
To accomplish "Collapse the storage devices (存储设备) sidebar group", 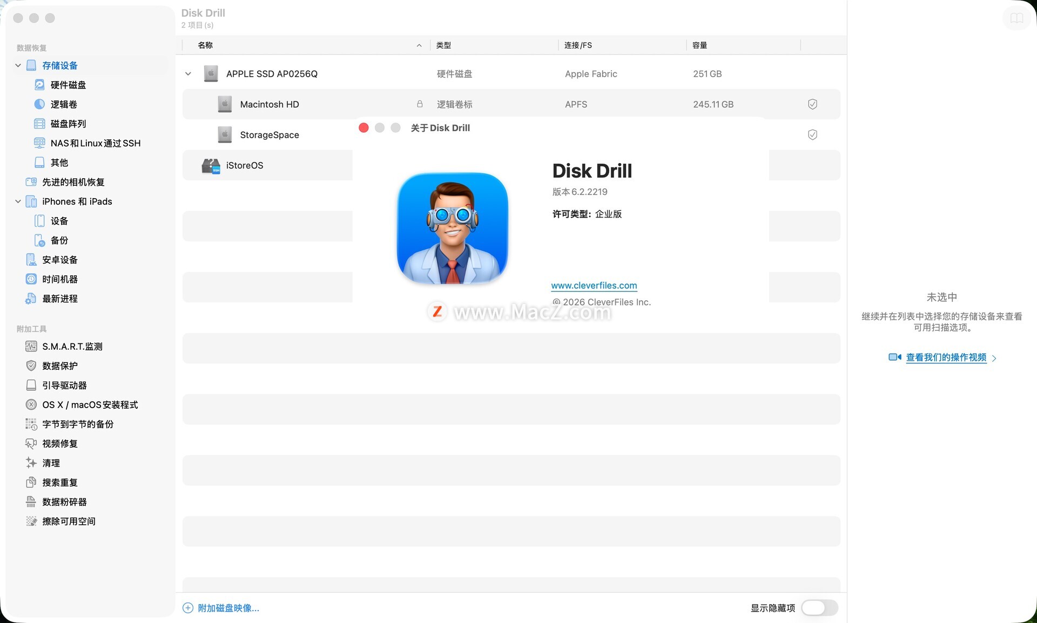I will (18, 65).
